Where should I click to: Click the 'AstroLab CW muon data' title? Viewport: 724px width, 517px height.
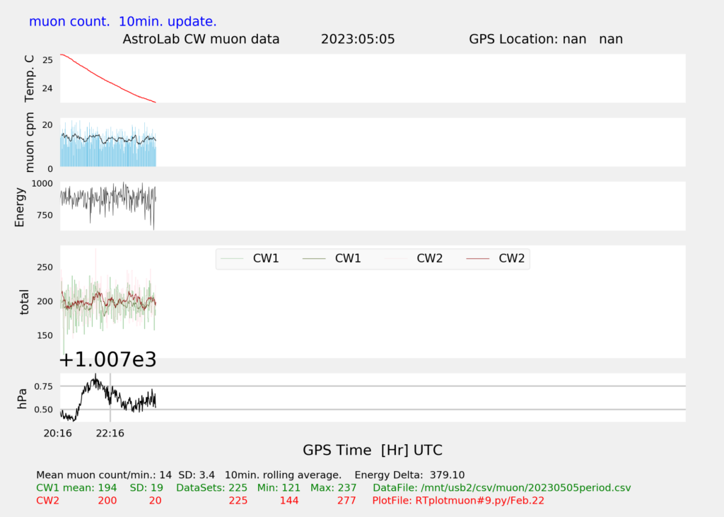coord(201,40)
